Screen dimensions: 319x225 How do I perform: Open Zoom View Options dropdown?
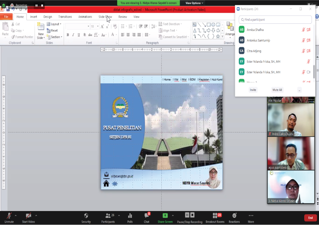pos(194,3)
